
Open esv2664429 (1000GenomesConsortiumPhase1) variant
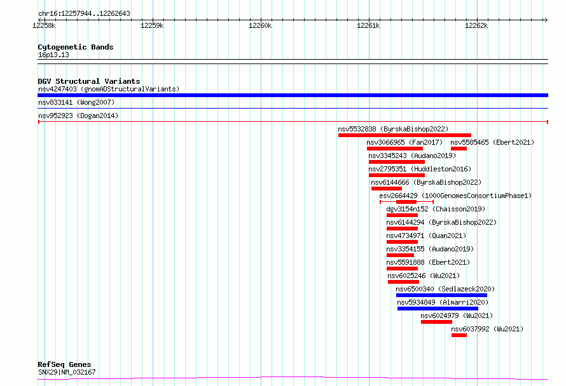pos(455,196)
